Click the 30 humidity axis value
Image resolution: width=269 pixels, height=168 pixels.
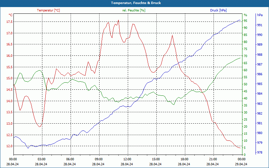245,113
